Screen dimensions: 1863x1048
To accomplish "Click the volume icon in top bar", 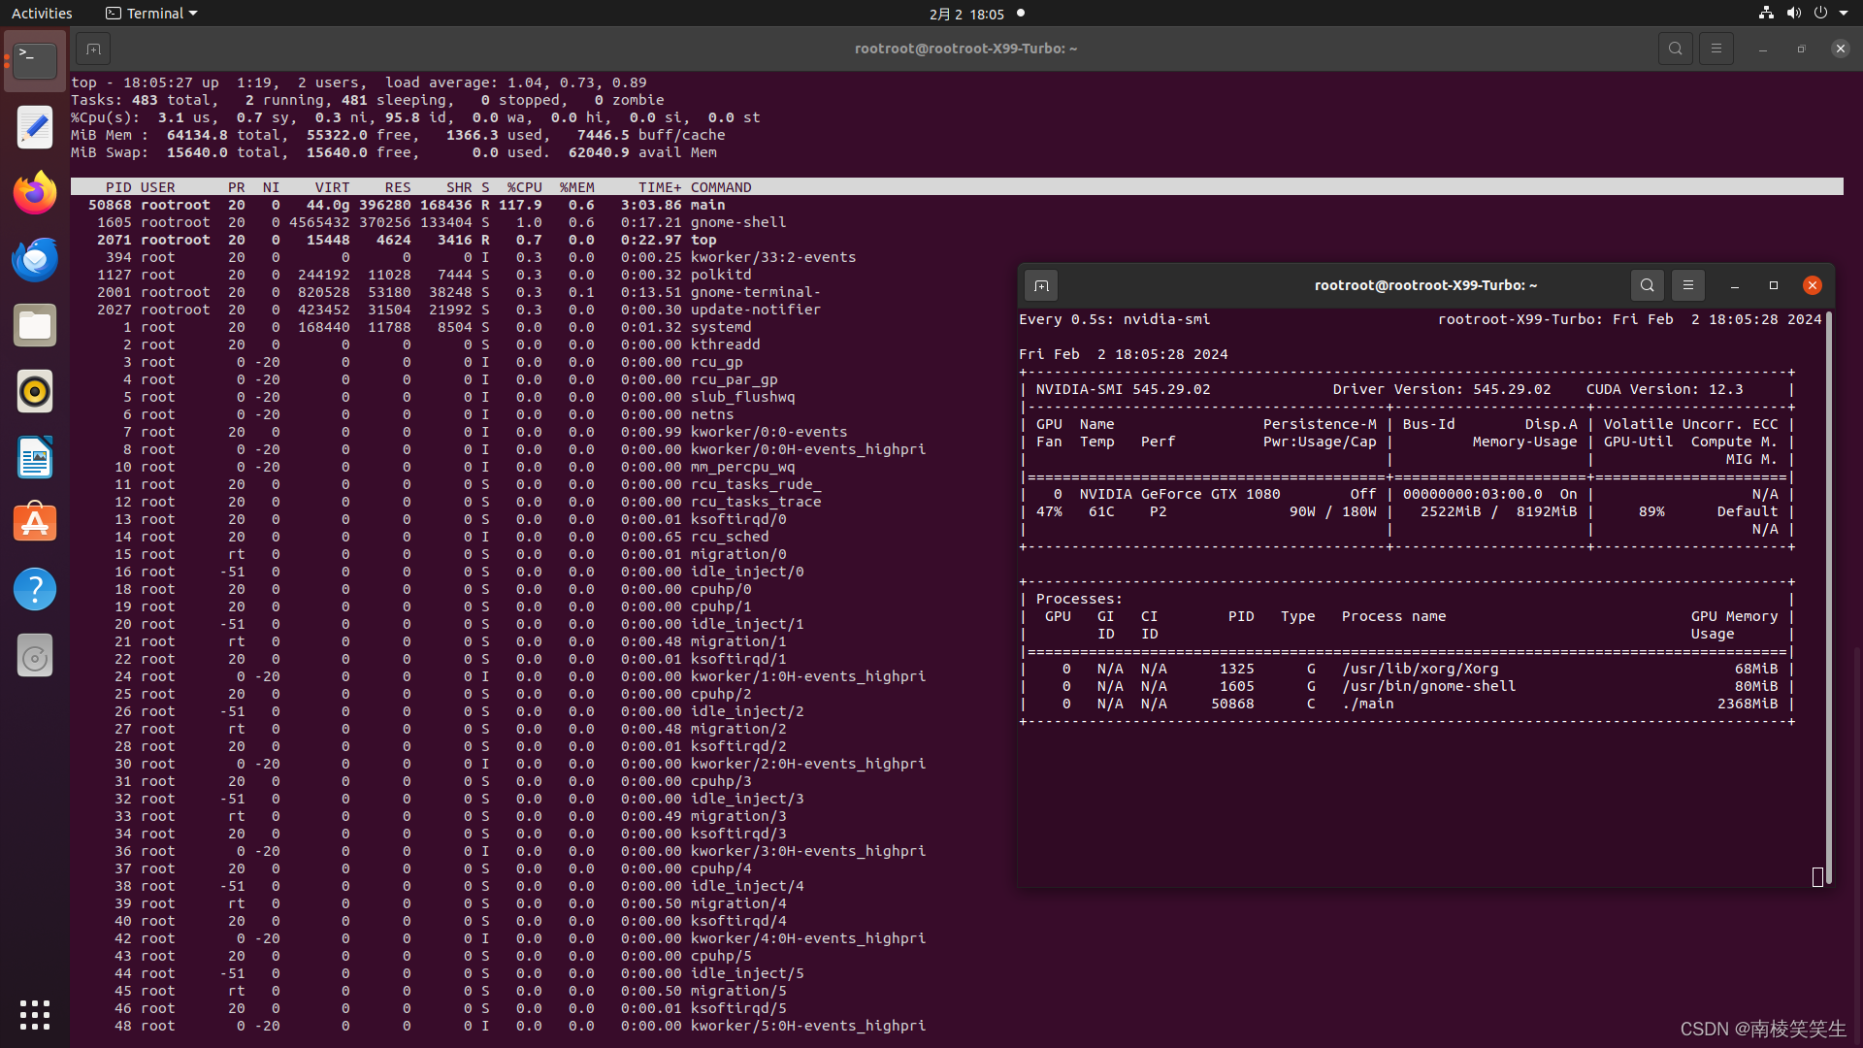I will coord(1793,14).
